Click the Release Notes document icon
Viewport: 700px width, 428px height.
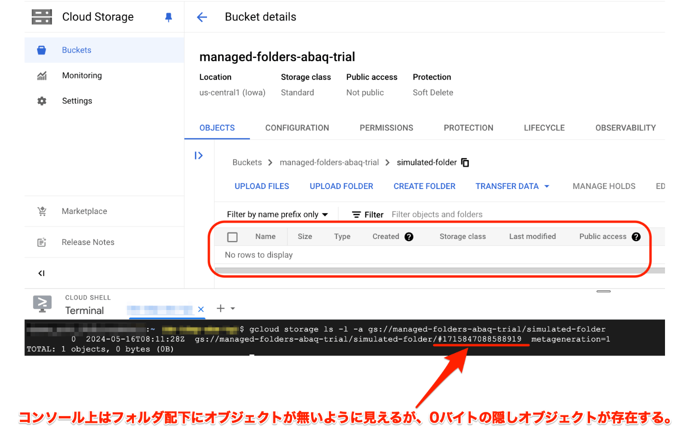[42, 242]
